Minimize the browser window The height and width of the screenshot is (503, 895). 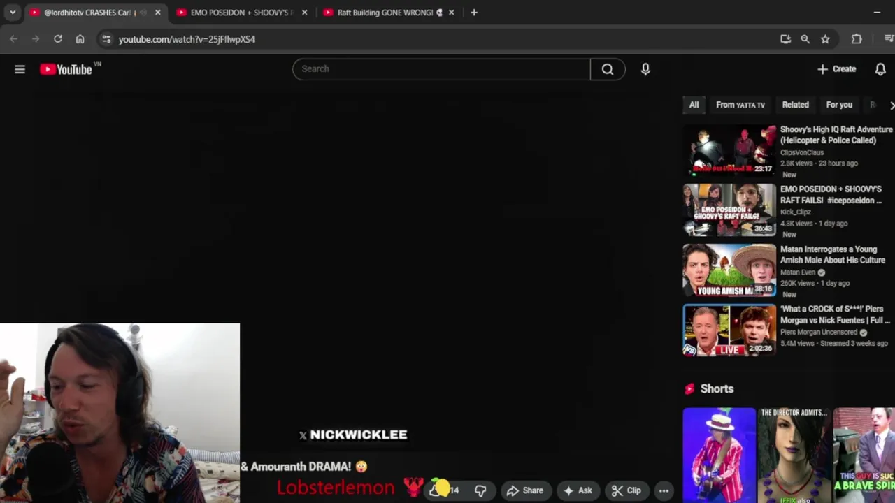877,13
